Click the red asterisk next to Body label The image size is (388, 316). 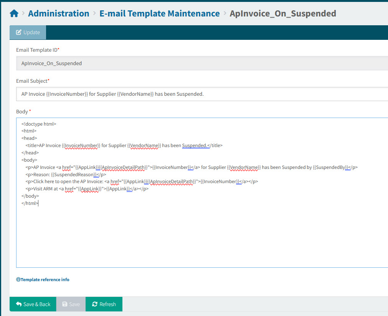click(30, 111)
